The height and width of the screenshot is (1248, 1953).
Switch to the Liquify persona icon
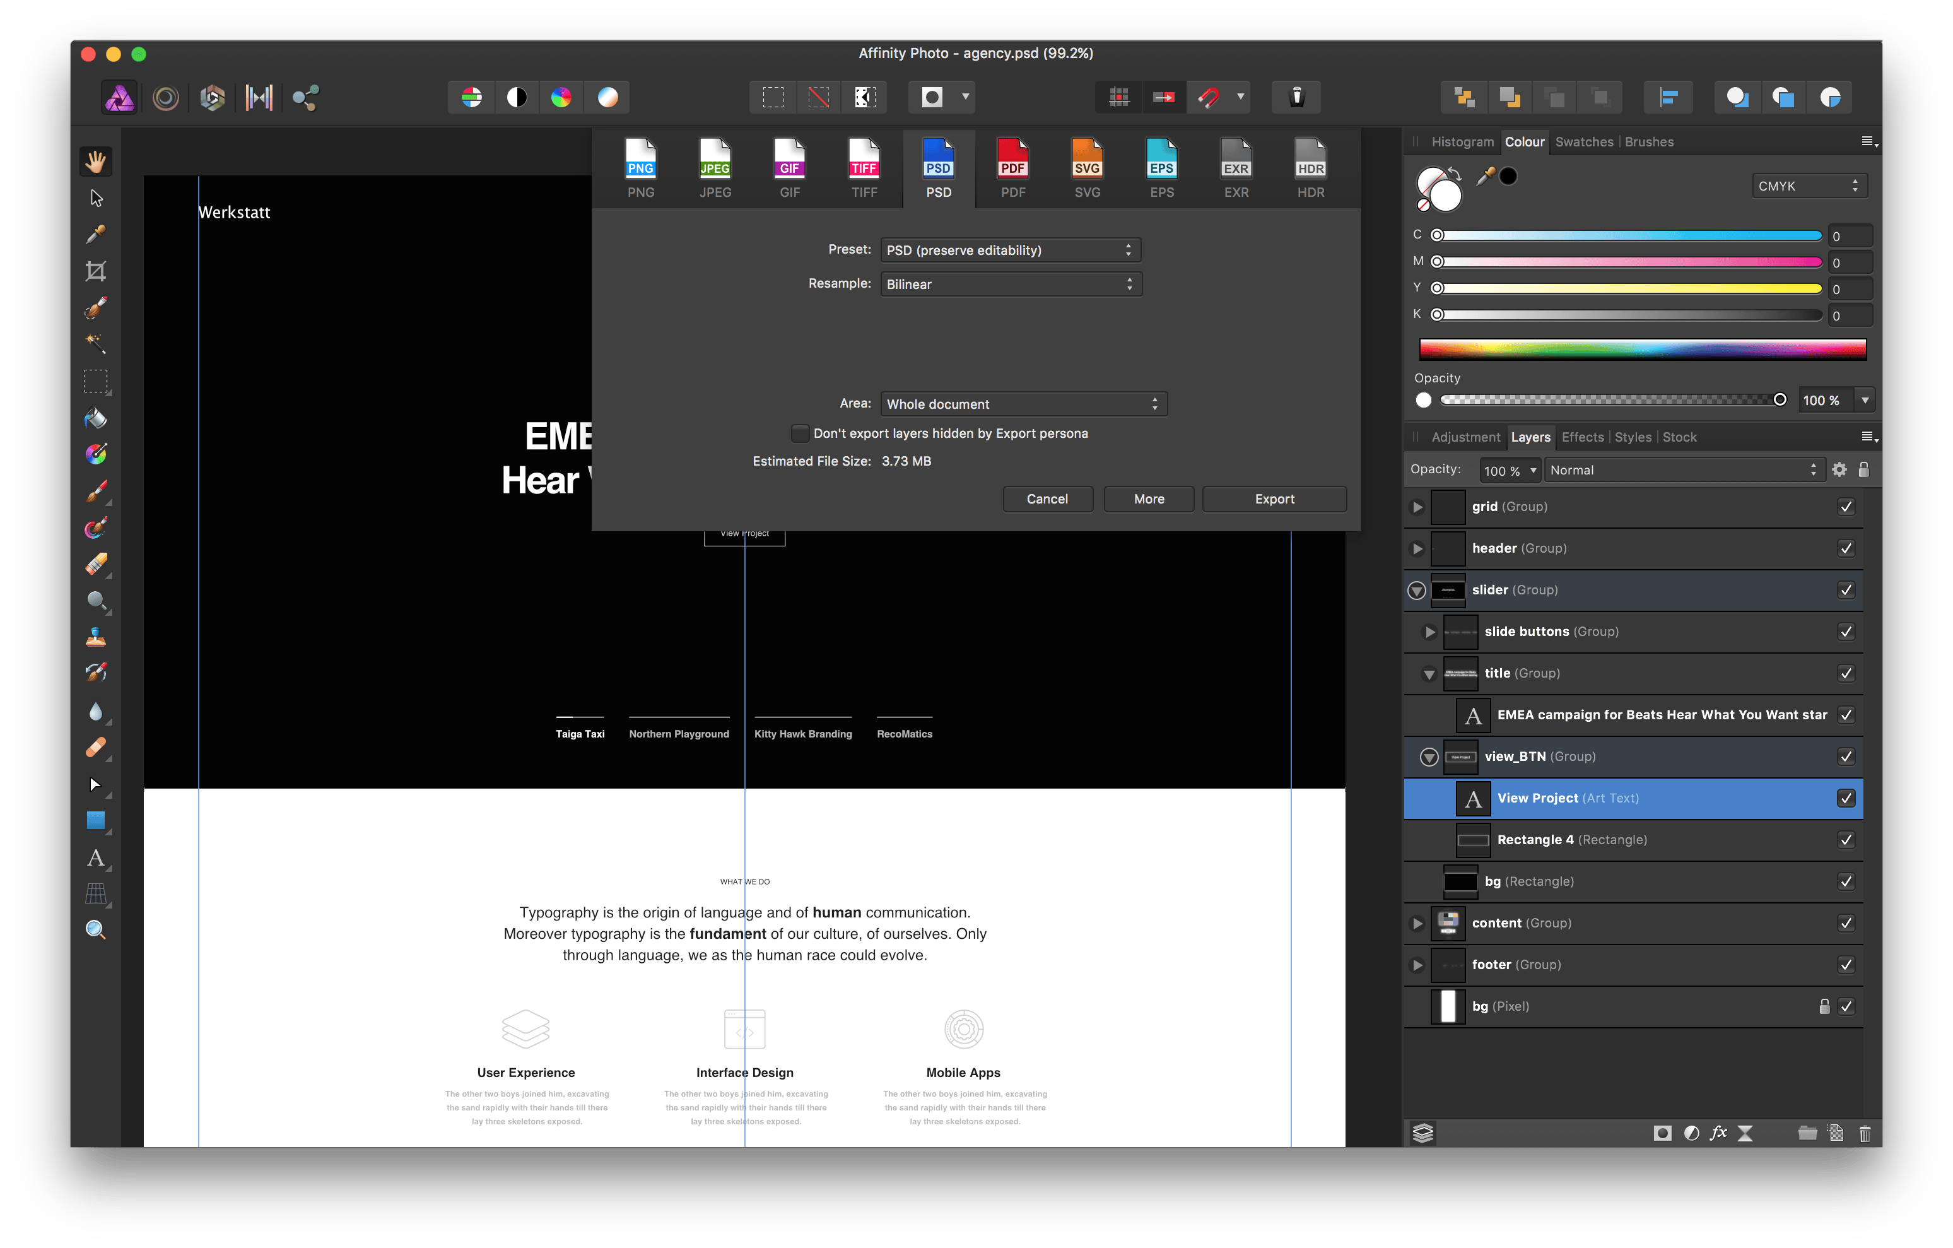167,98
